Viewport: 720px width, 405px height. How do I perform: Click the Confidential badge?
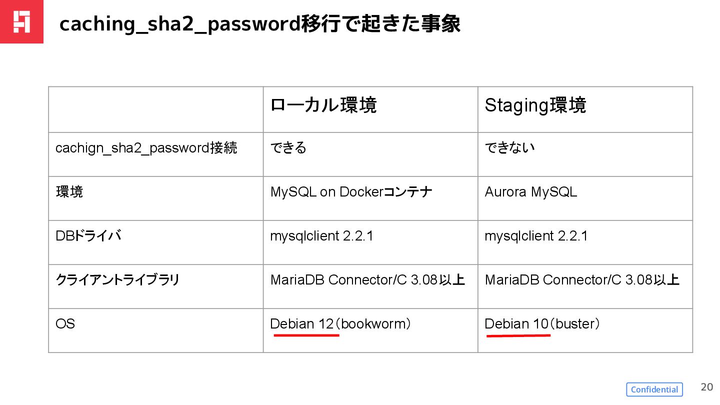point(654,389)
